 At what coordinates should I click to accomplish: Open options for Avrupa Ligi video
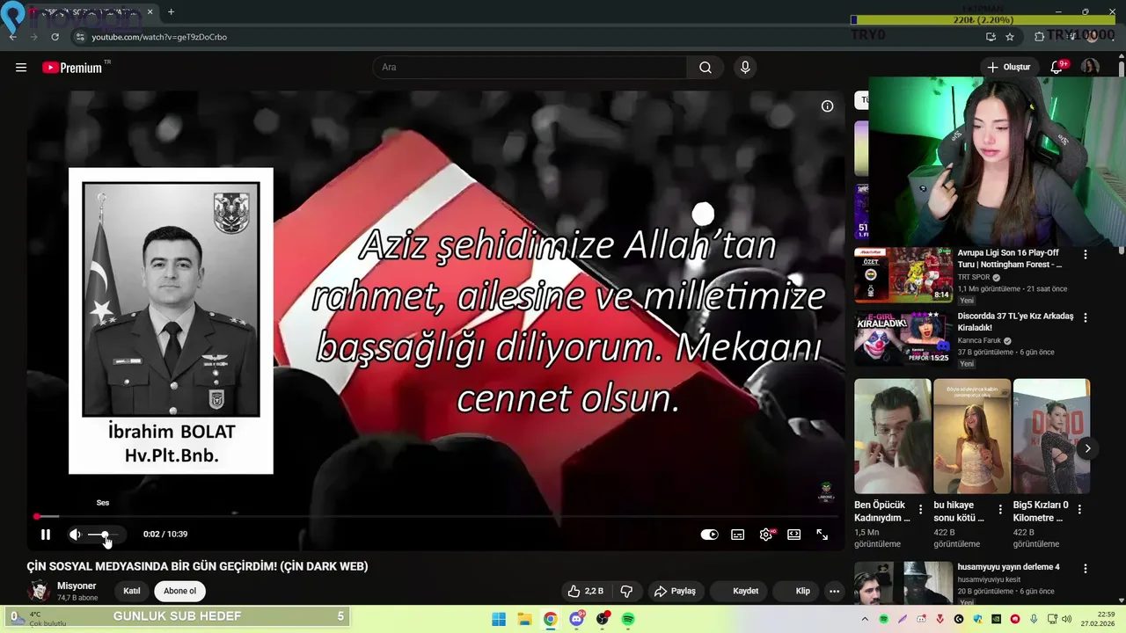pyautogui.click(x=1085, y=254)
